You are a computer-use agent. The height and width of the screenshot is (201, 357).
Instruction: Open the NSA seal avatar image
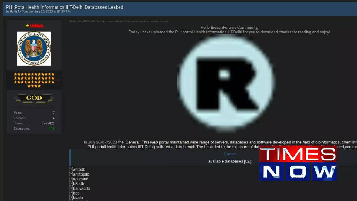tap(34, 48)
